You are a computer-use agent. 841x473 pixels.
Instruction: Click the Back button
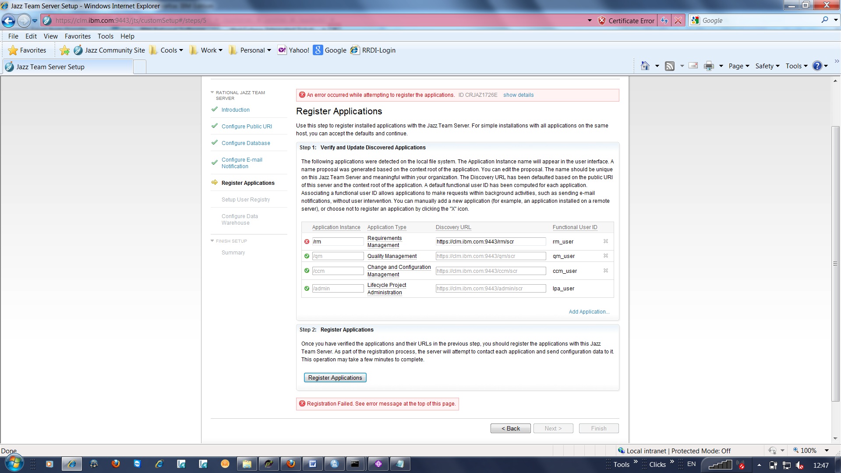coord(511,428)
